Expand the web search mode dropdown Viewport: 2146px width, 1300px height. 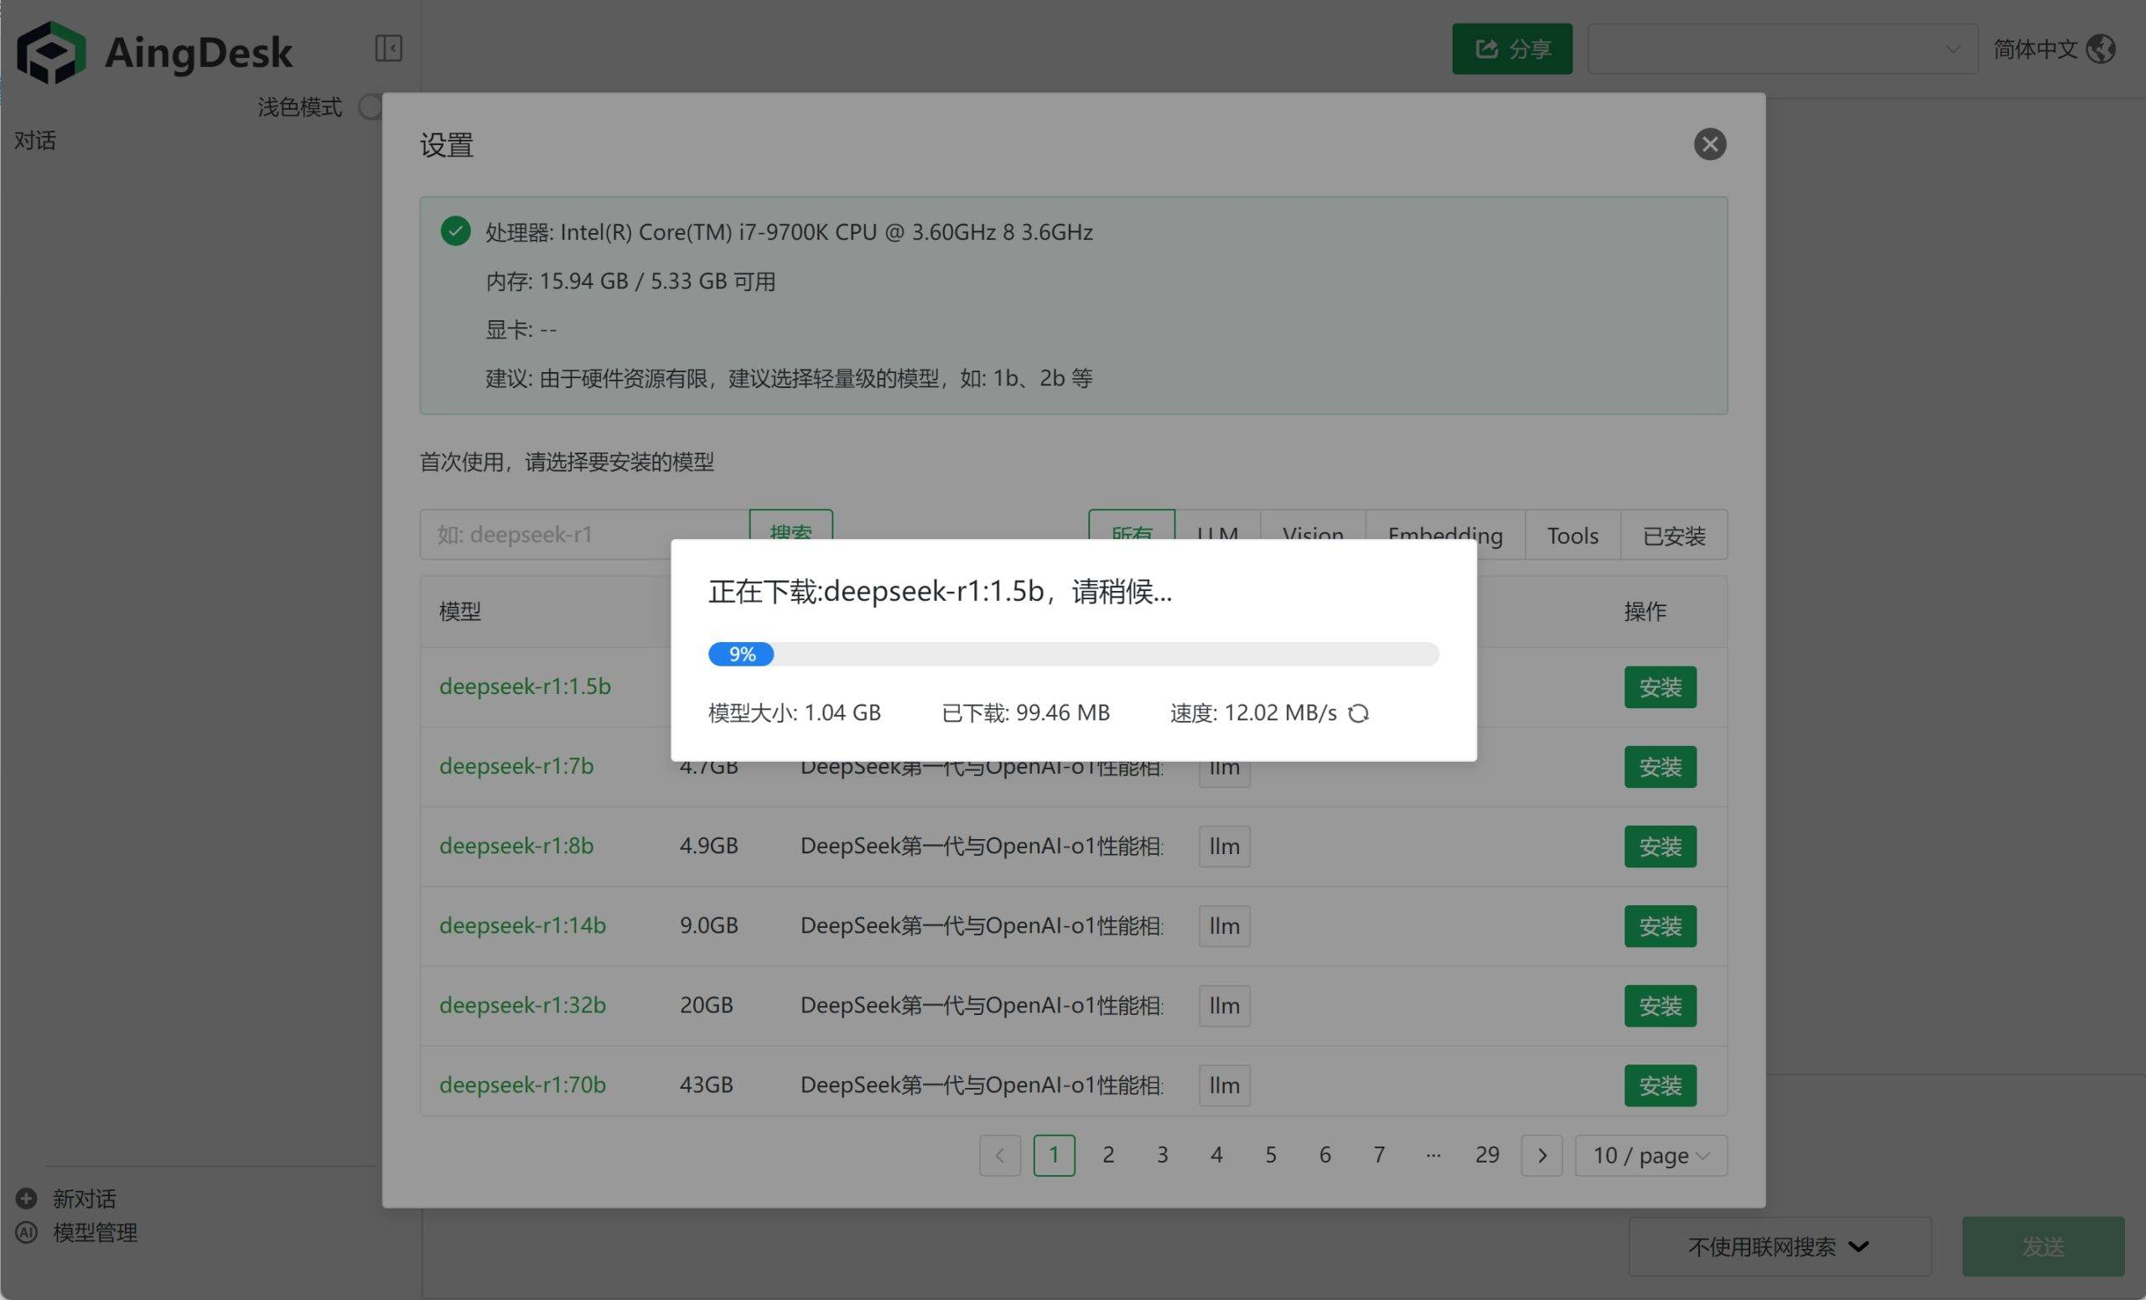[1780, 1247]
